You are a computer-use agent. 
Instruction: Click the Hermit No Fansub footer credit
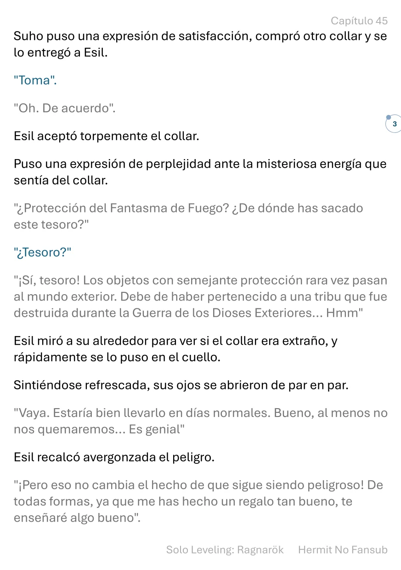point(343,549)
